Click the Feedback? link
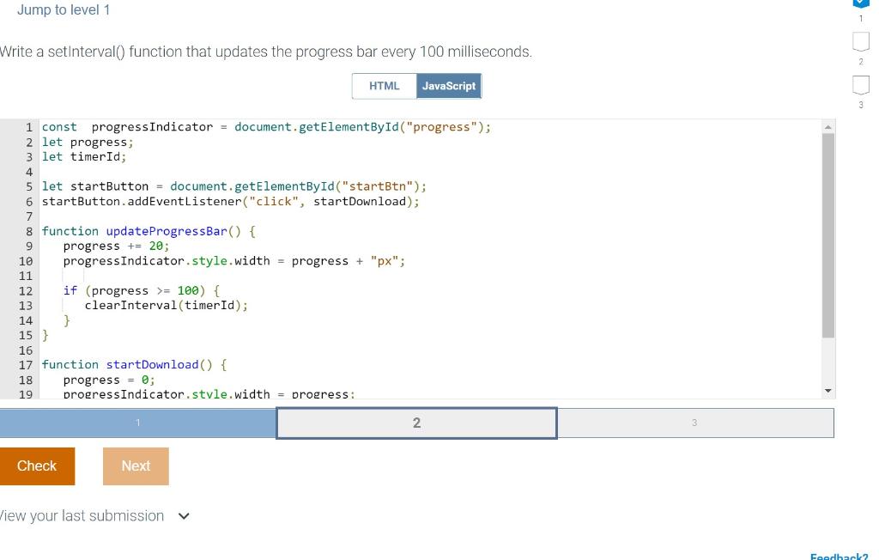879x560 pixels. pyautogui.click(x=839, y=556)
